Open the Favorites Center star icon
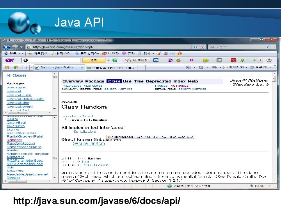Image resolution: width=281 pixels, height=211 pixels. pos(7,68)
